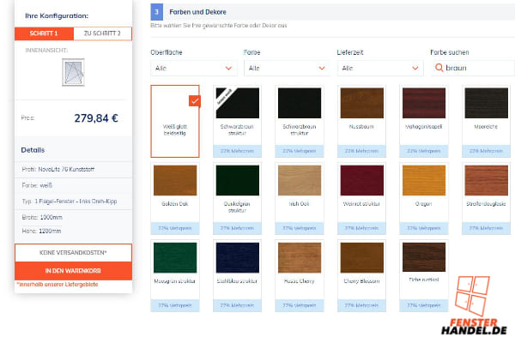Image resolution: width=515 pixels, height=343 pixels.
Task: Expand the Farbe filter dropdown
Action: [286, 68]
